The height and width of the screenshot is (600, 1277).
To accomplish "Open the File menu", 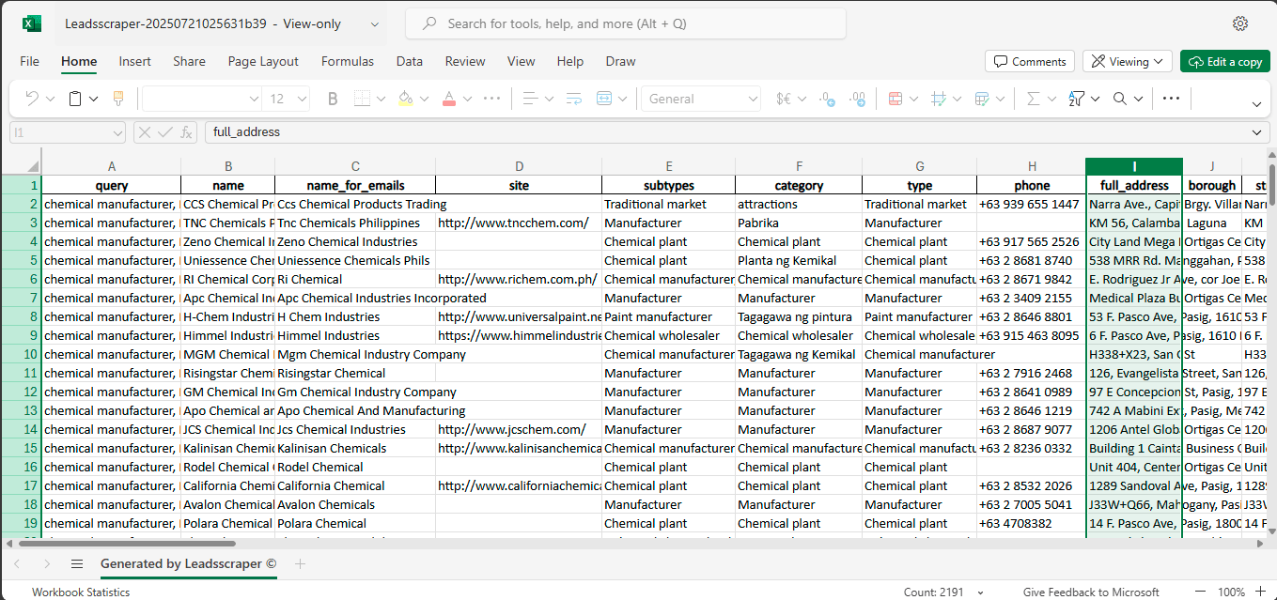I will (x=30, y=61).
